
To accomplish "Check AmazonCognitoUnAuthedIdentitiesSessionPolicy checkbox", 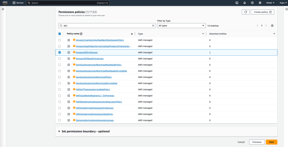I will 60,40.
